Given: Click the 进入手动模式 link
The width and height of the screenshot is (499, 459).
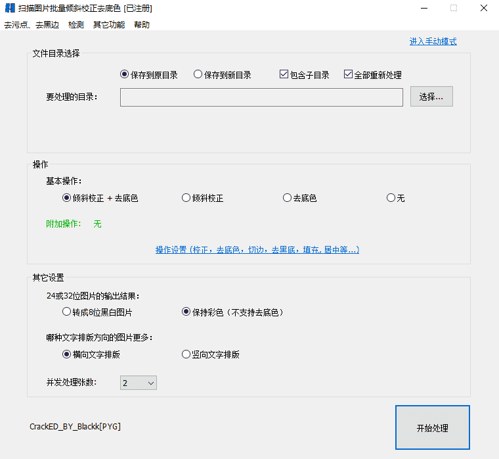Looking at the screenshot, I should point(433,41).
